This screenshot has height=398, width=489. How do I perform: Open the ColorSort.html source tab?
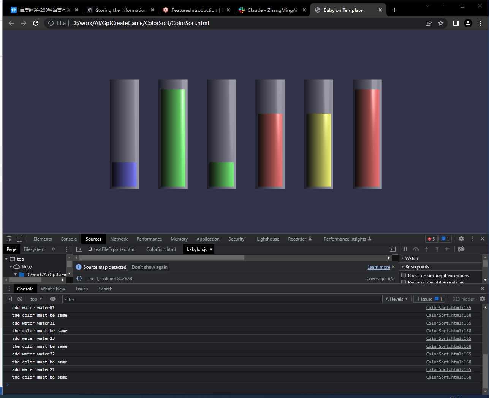(161, 249)
